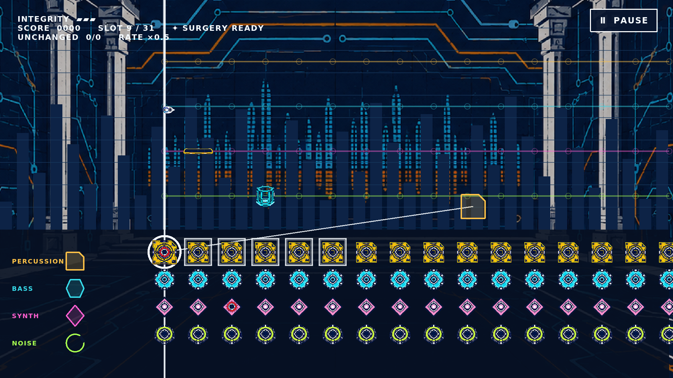Screen dimensions: 673x378
Task: Click the sixth boxed percussion step cell
Action: pyautogui.click(x=333, y=252)
